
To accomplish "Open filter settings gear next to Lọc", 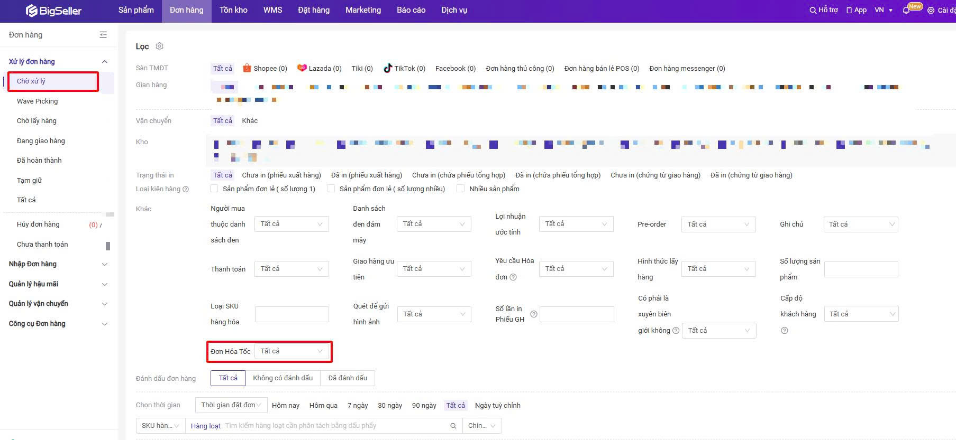I will click(159, 46).
